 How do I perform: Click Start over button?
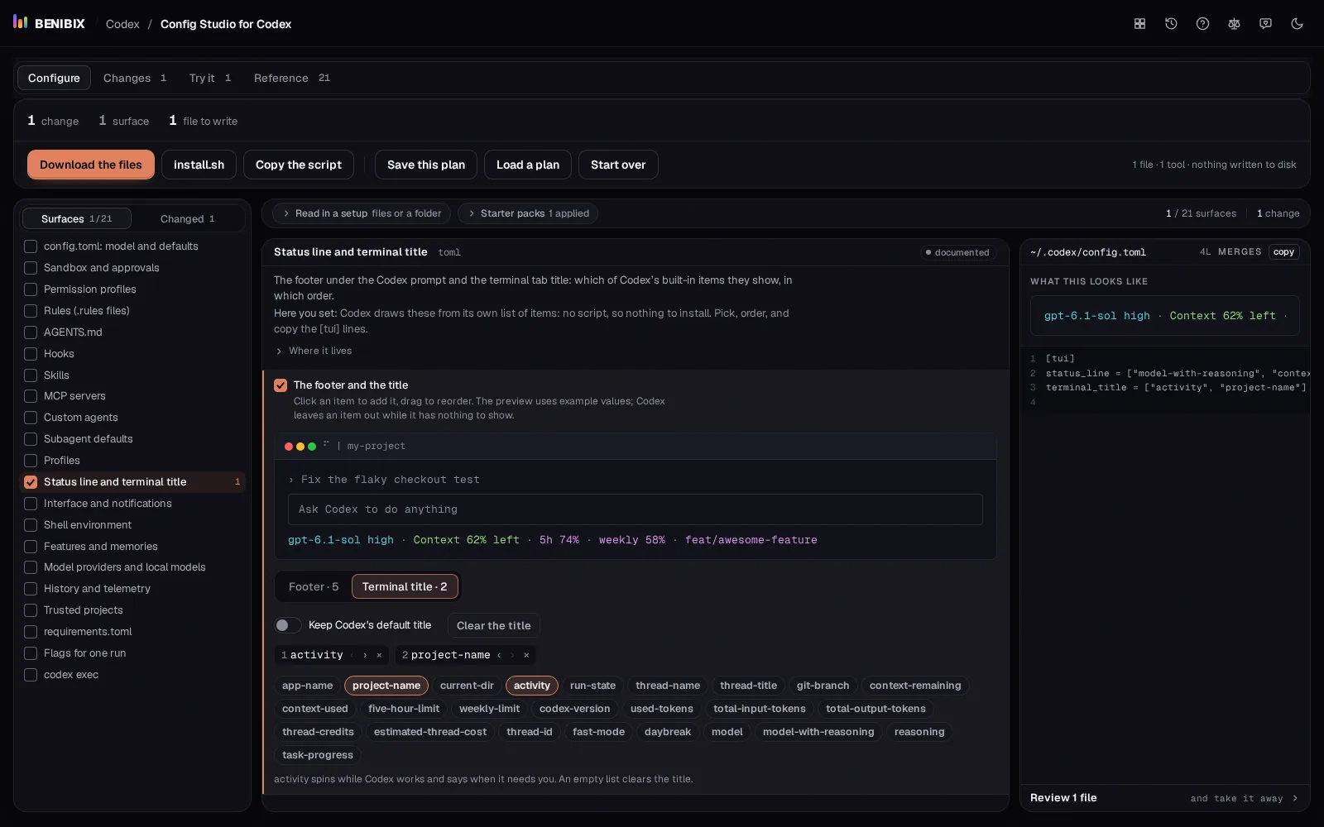pos(618,165)
